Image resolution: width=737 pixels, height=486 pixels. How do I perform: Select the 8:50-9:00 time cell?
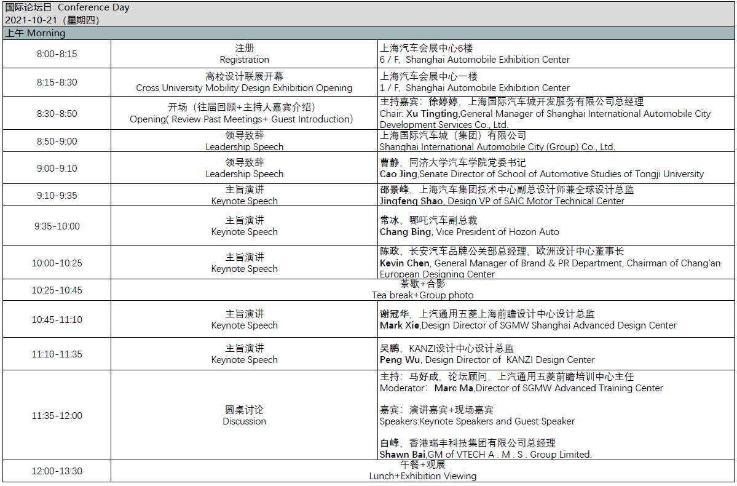tap(57, 141)
